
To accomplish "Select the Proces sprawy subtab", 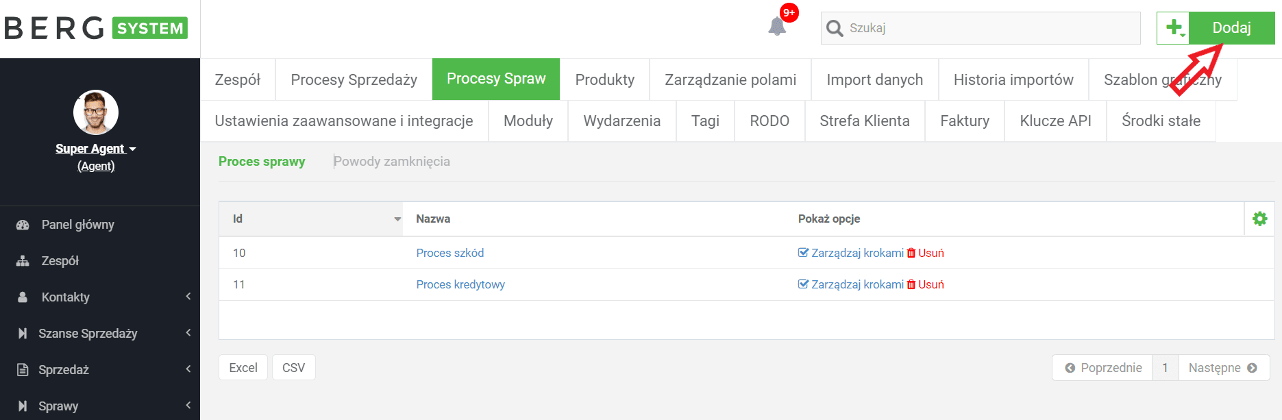I will 262,162.
